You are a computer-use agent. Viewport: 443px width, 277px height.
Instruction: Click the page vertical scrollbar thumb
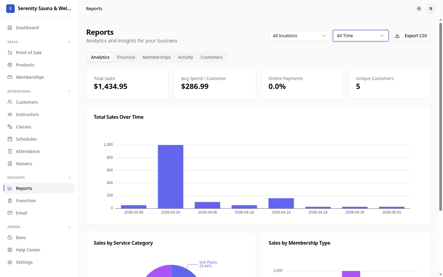(x=441, y=117)
